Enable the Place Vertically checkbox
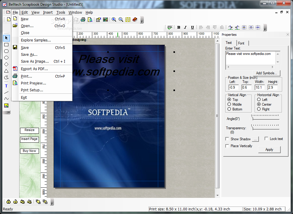The image size is (293, 214). point(227,146)
